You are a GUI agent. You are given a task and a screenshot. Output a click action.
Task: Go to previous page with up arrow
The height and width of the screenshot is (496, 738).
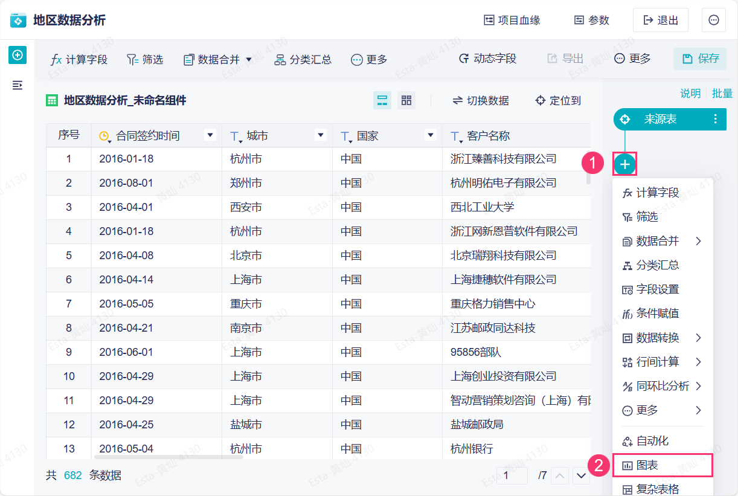(560, 476)
